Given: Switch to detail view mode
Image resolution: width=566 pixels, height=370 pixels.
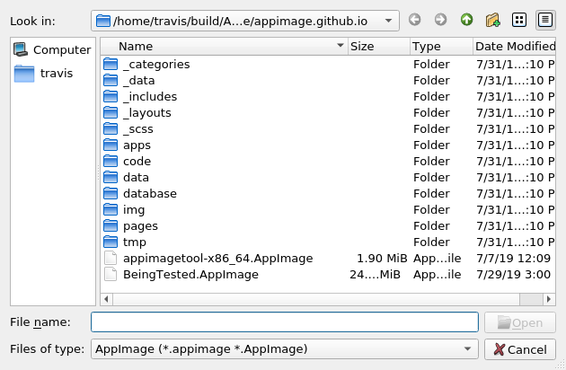Looking at the screenshot, I should pyautogui.click(x=545, y=20).
